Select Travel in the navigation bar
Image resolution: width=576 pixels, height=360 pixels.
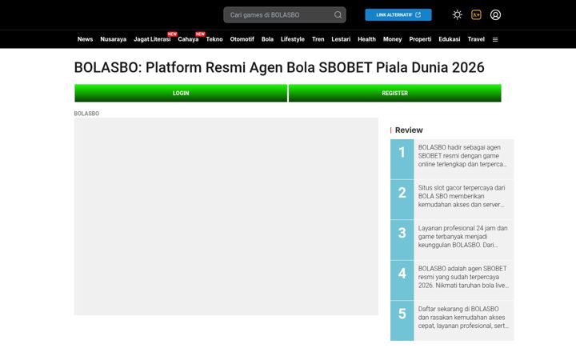pos(476,39)
